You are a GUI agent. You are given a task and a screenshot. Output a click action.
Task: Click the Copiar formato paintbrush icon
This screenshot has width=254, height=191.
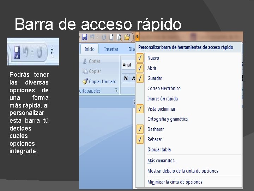click(x=85, y=81)
